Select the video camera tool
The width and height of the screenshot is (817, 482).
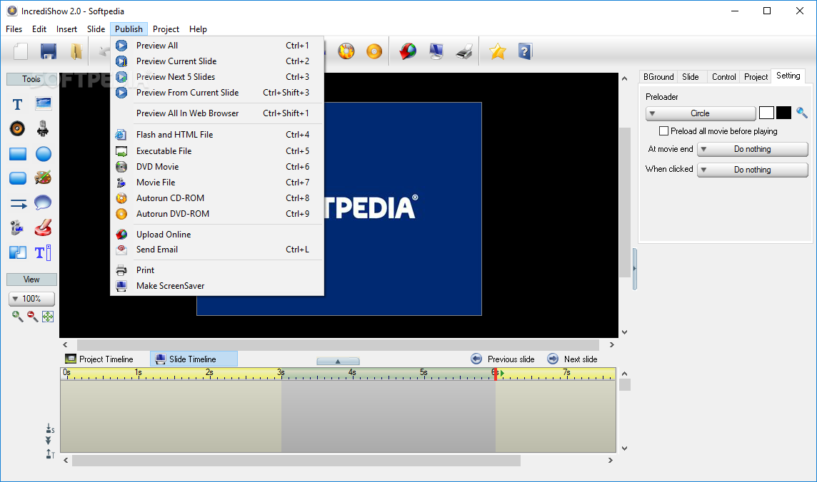pos(16,227)
